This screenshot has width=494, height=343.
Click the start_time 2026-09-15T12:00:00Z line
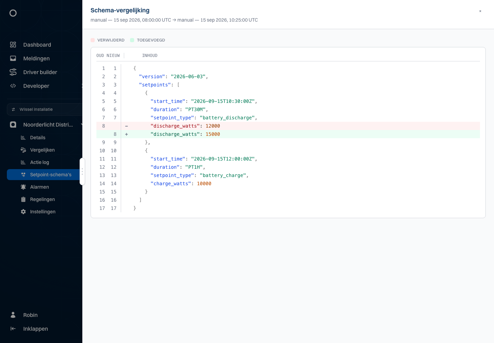click(x=288, y=159)
